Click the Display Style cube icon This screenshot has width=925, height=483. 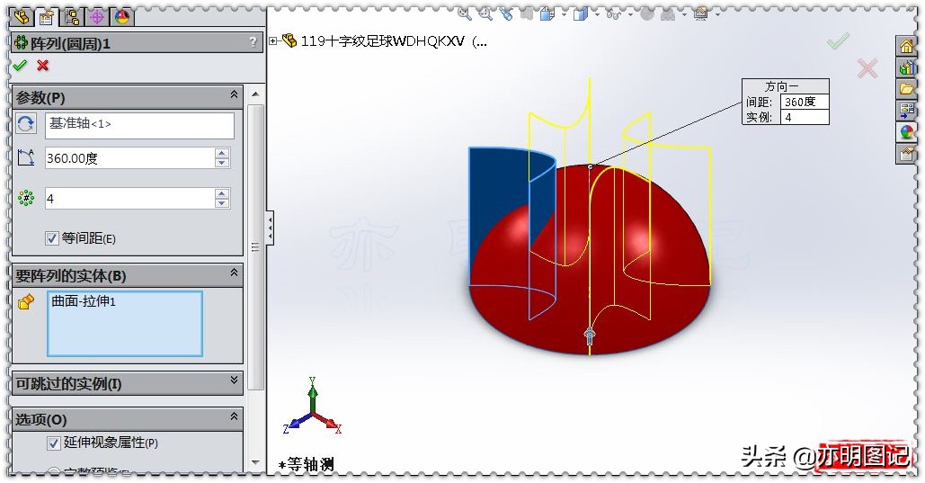click(x=581, y=13)
